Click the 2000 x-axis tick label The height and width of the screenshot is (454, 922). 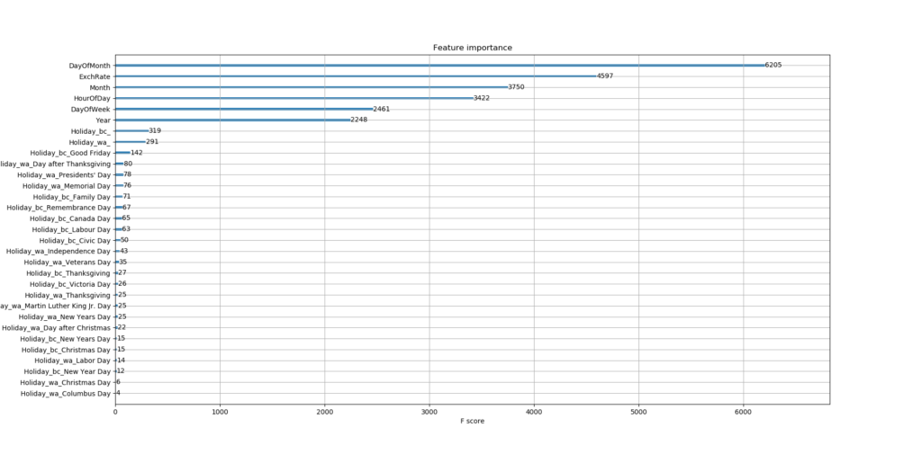pyautogui.click(x=324, y=412)
